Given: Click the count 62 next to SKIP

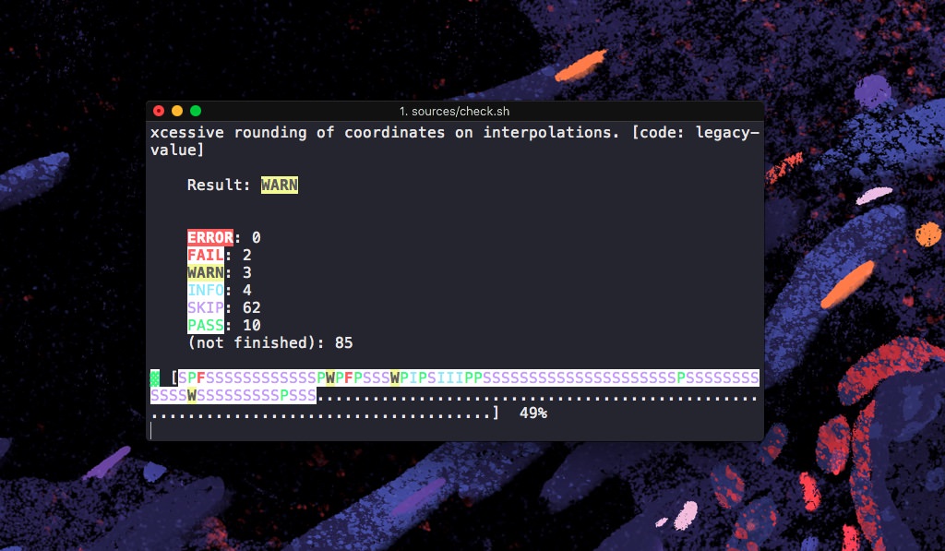Looking at the screenshot, I should 251,307.
